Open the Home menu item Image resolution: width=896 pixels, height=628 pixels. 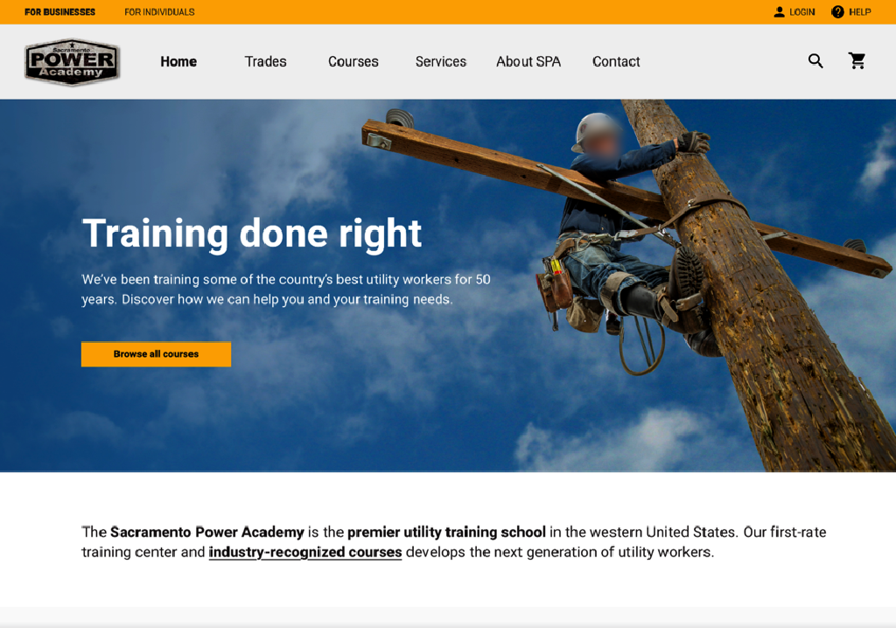point(178,62)
